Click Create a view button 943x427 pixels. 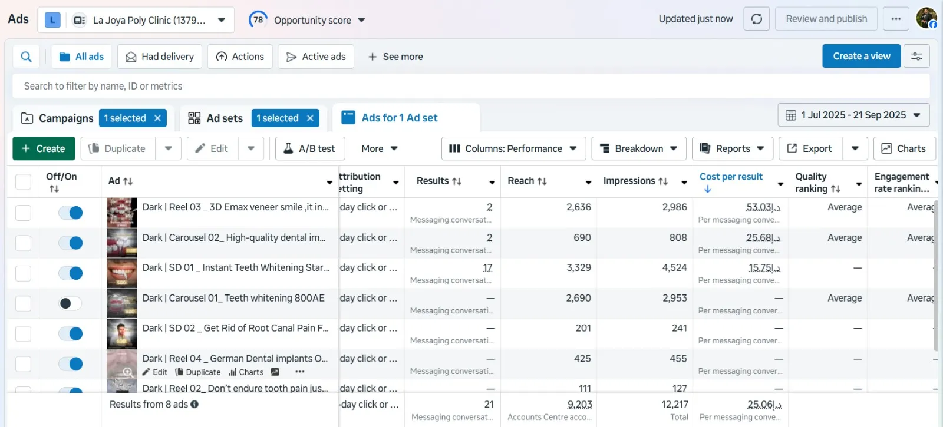(x=861, y=57)
